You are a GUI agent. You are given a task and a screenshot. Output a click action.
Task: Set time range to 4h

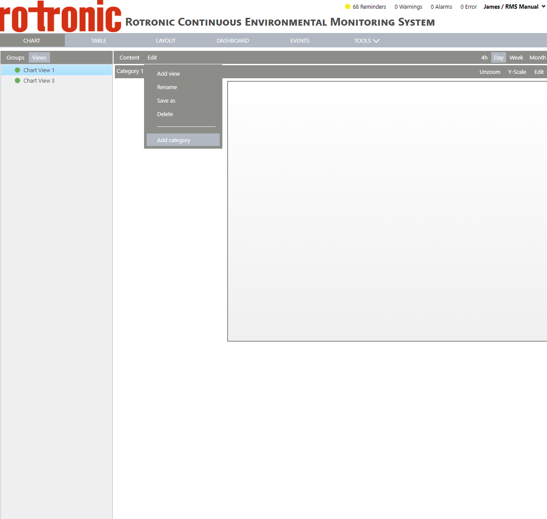coord(484,57)
